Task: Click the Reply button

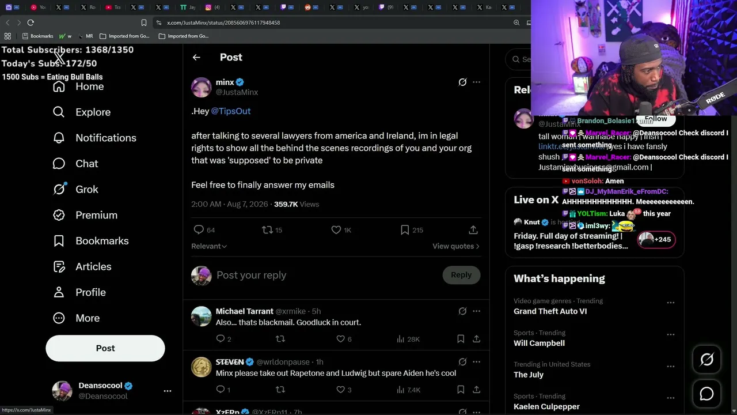Action: (x=461, y=275)
